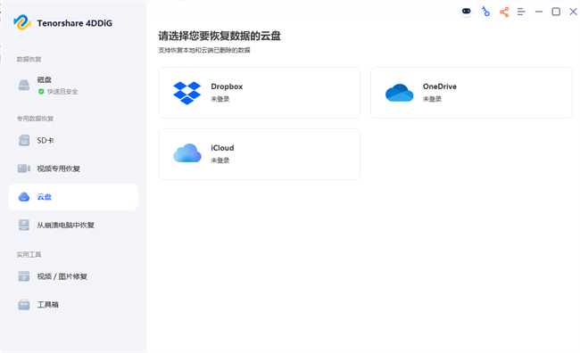Open the 工具箱 toolbox item
This screenshot has height=353, width=580.
tap(73, 304)
